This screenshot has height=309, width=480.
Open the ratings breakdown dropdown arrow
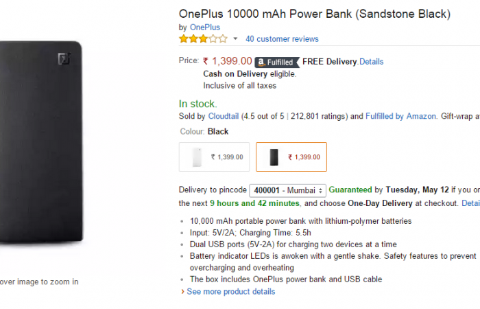236,39
